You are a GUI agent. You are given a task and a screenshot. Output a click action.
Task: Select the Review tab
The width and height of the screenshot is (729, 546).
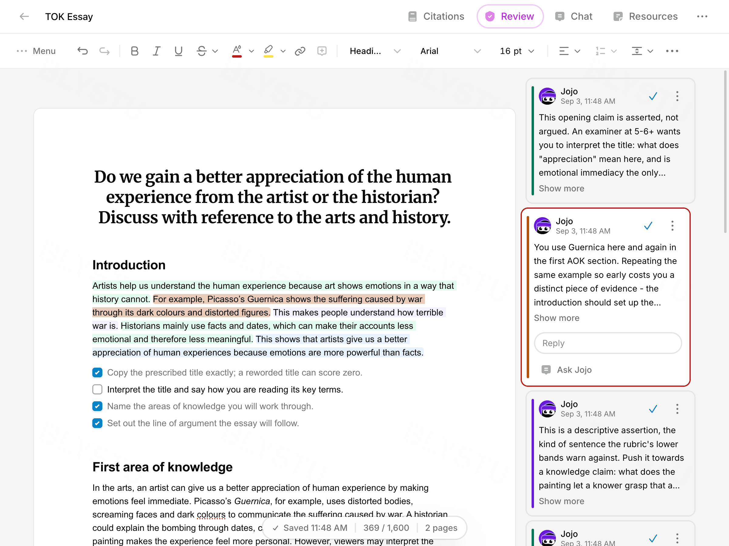tap(510, 16)
